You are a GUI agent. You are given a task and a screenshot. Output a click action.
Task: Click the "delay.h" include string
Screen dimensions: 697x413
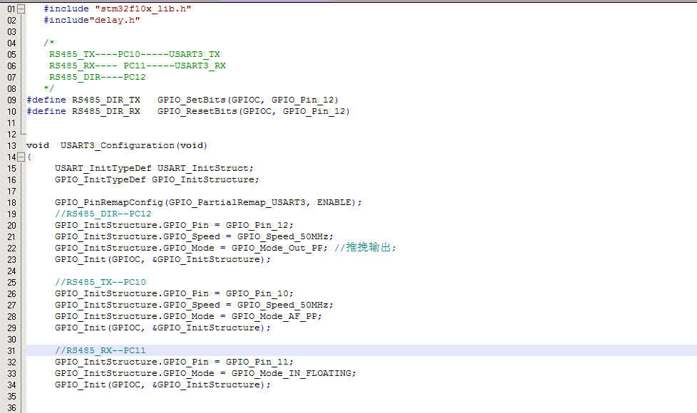tap(114, 20)
